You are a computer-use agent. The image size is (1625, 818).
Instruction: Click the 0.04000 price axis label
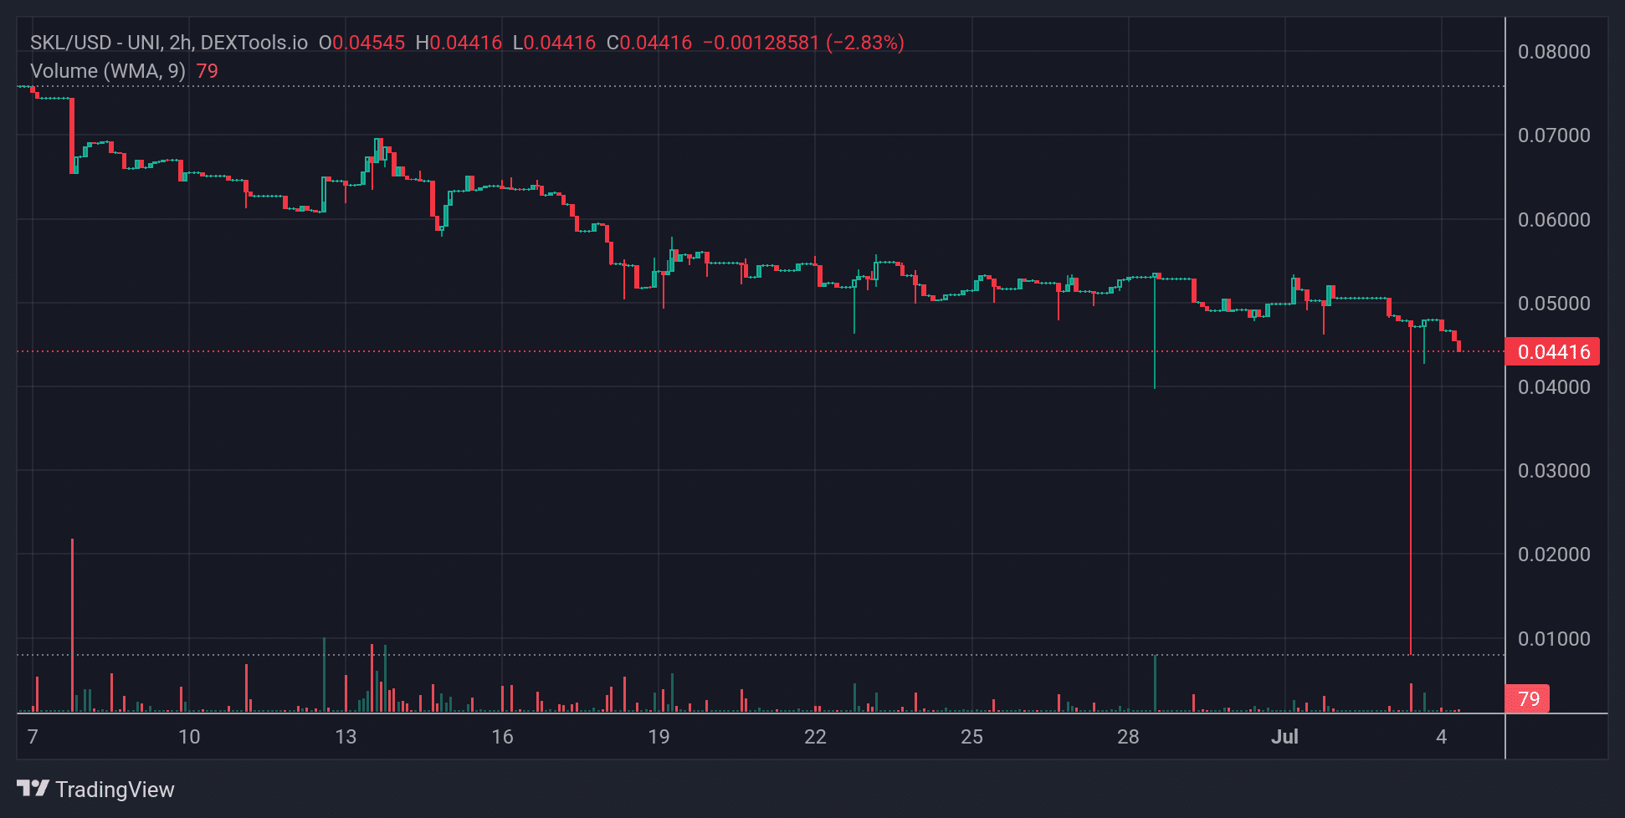coord(1554,387)
